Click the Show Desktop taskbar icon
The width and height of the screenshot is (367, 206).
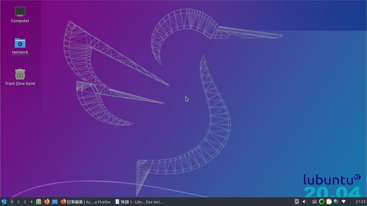55,201
